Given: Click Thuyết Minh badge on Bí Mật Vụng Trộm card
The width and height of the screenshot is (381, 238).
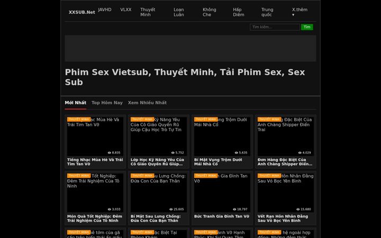Looking at the screenshot, I should pyautogui.click(x=205, y=119).
